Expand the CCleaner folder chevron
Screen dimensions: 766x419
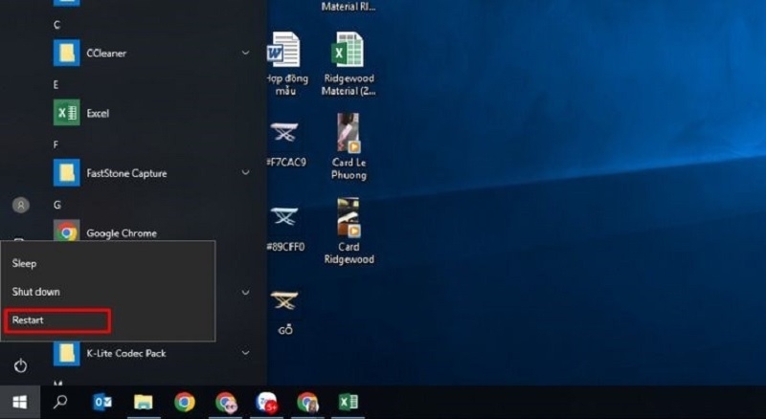pos(246,53)
